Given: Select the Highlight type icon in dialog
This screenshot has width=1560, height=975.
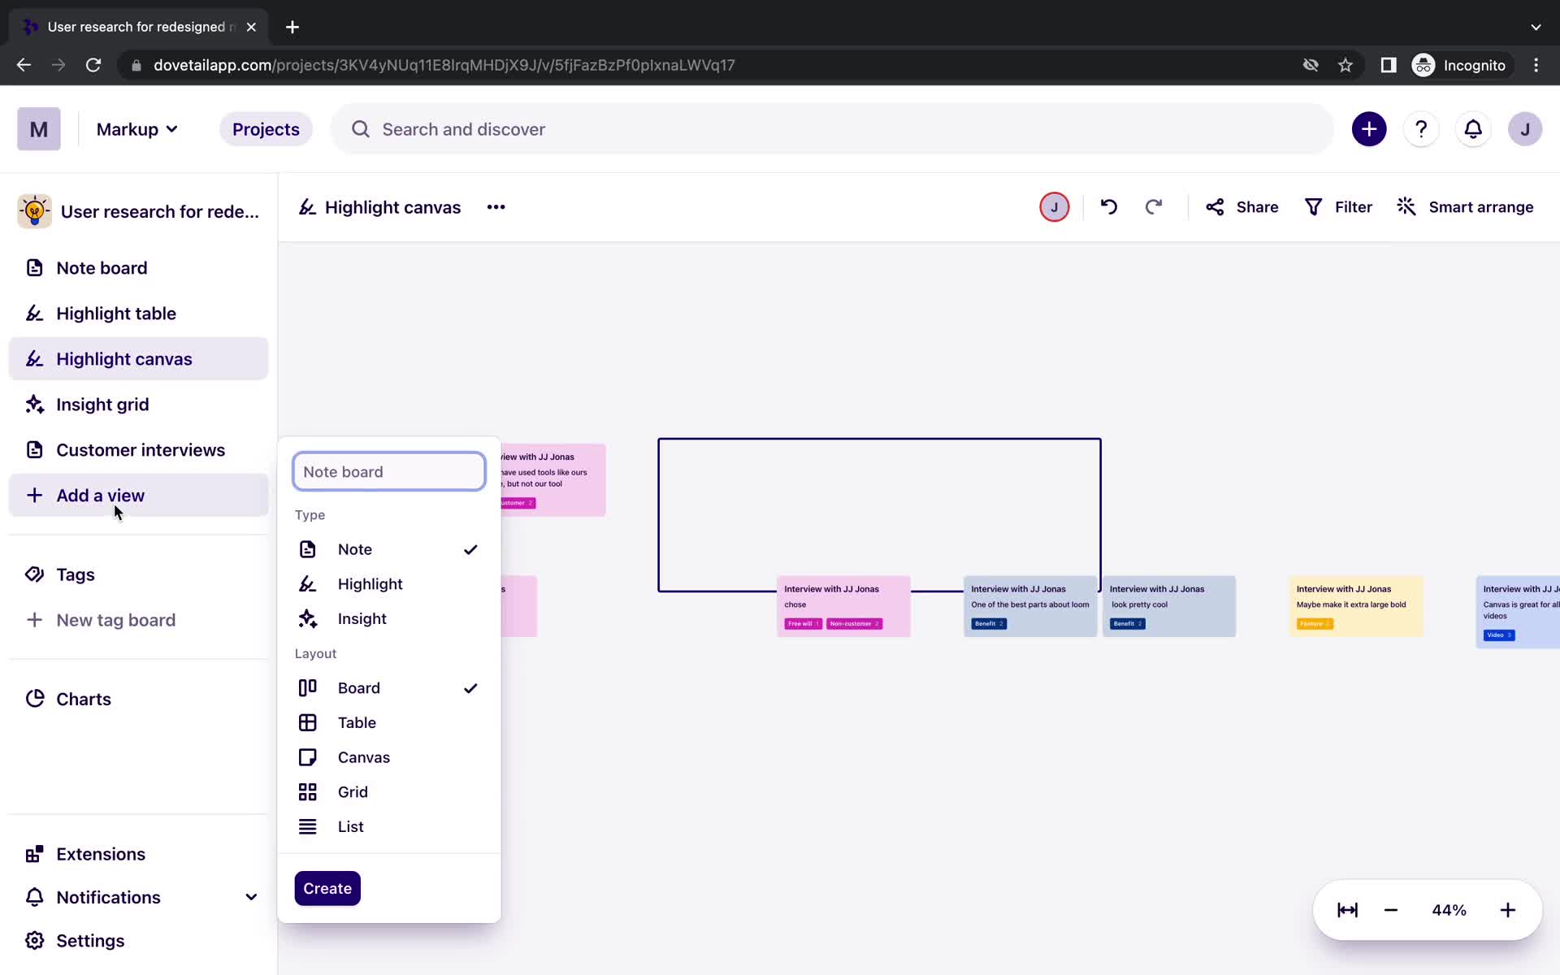Looking at the screenshot, I should [x=308, y=583].
